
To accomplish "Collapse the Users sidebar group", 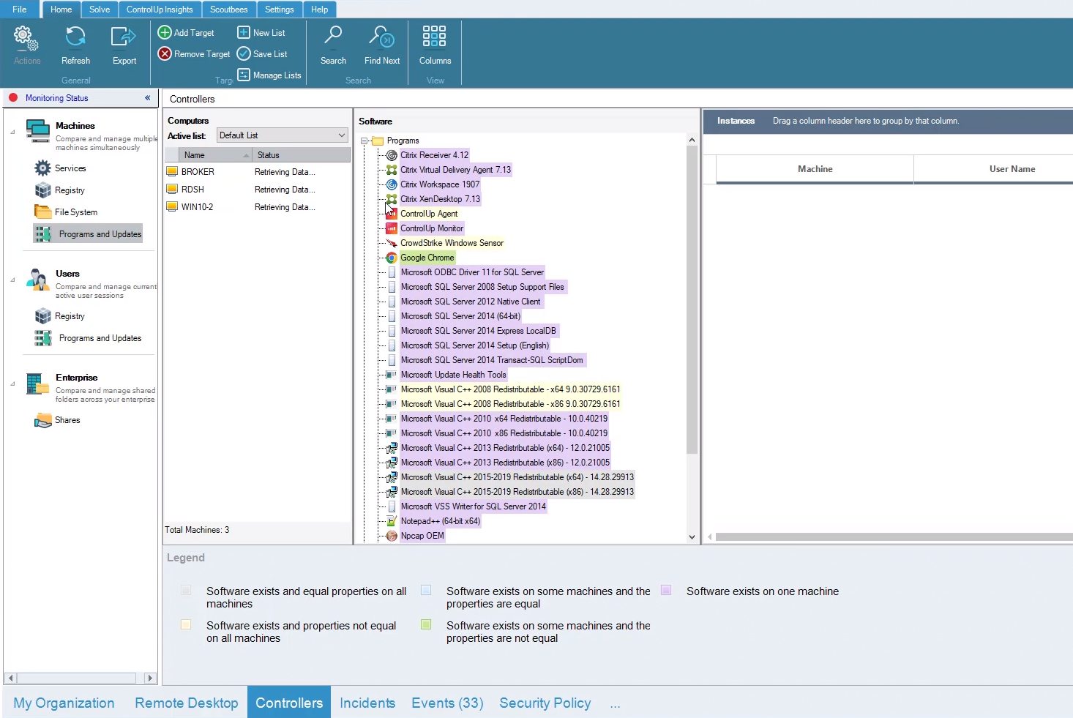I will tap(12, 280).
